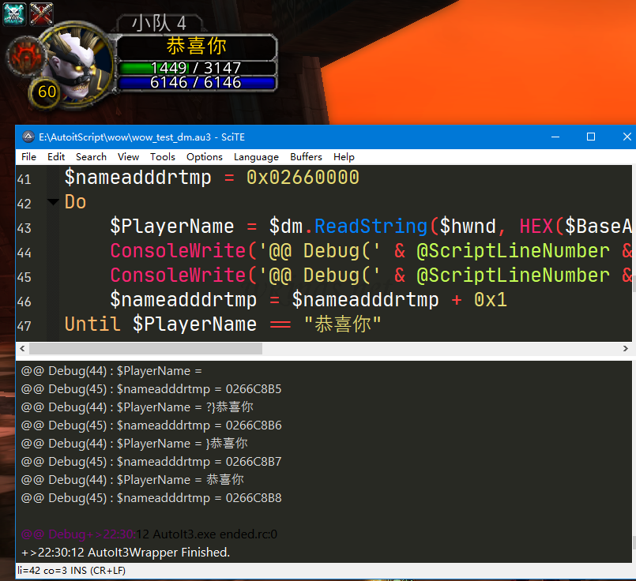Click the right scroll arrow of editor
The height and width of the screenshot is (581, 636).
pyautogui.click(x=626, y=348)
